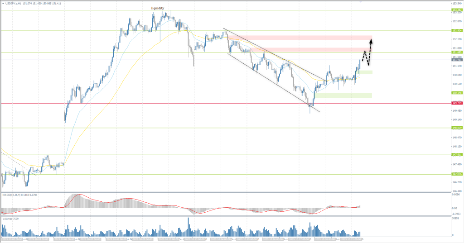The width and height of the screenshot is (464, 243).
Task: Select the wide green demand zone rectangle
Action: point(343,95)
